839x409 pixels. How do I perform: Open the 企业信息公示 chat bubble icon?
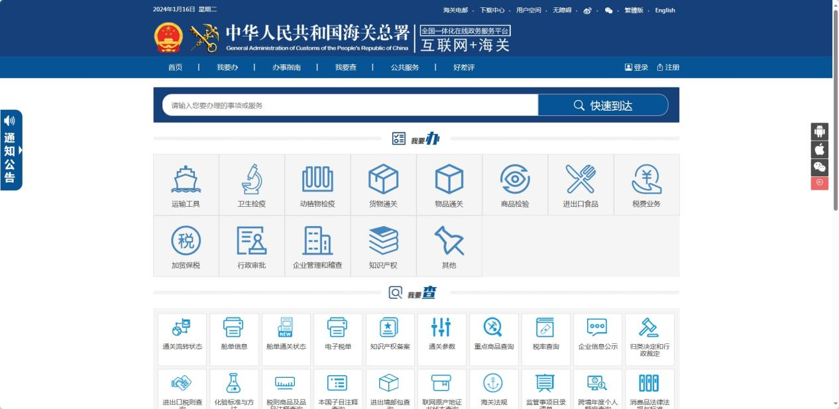(597, 327)
